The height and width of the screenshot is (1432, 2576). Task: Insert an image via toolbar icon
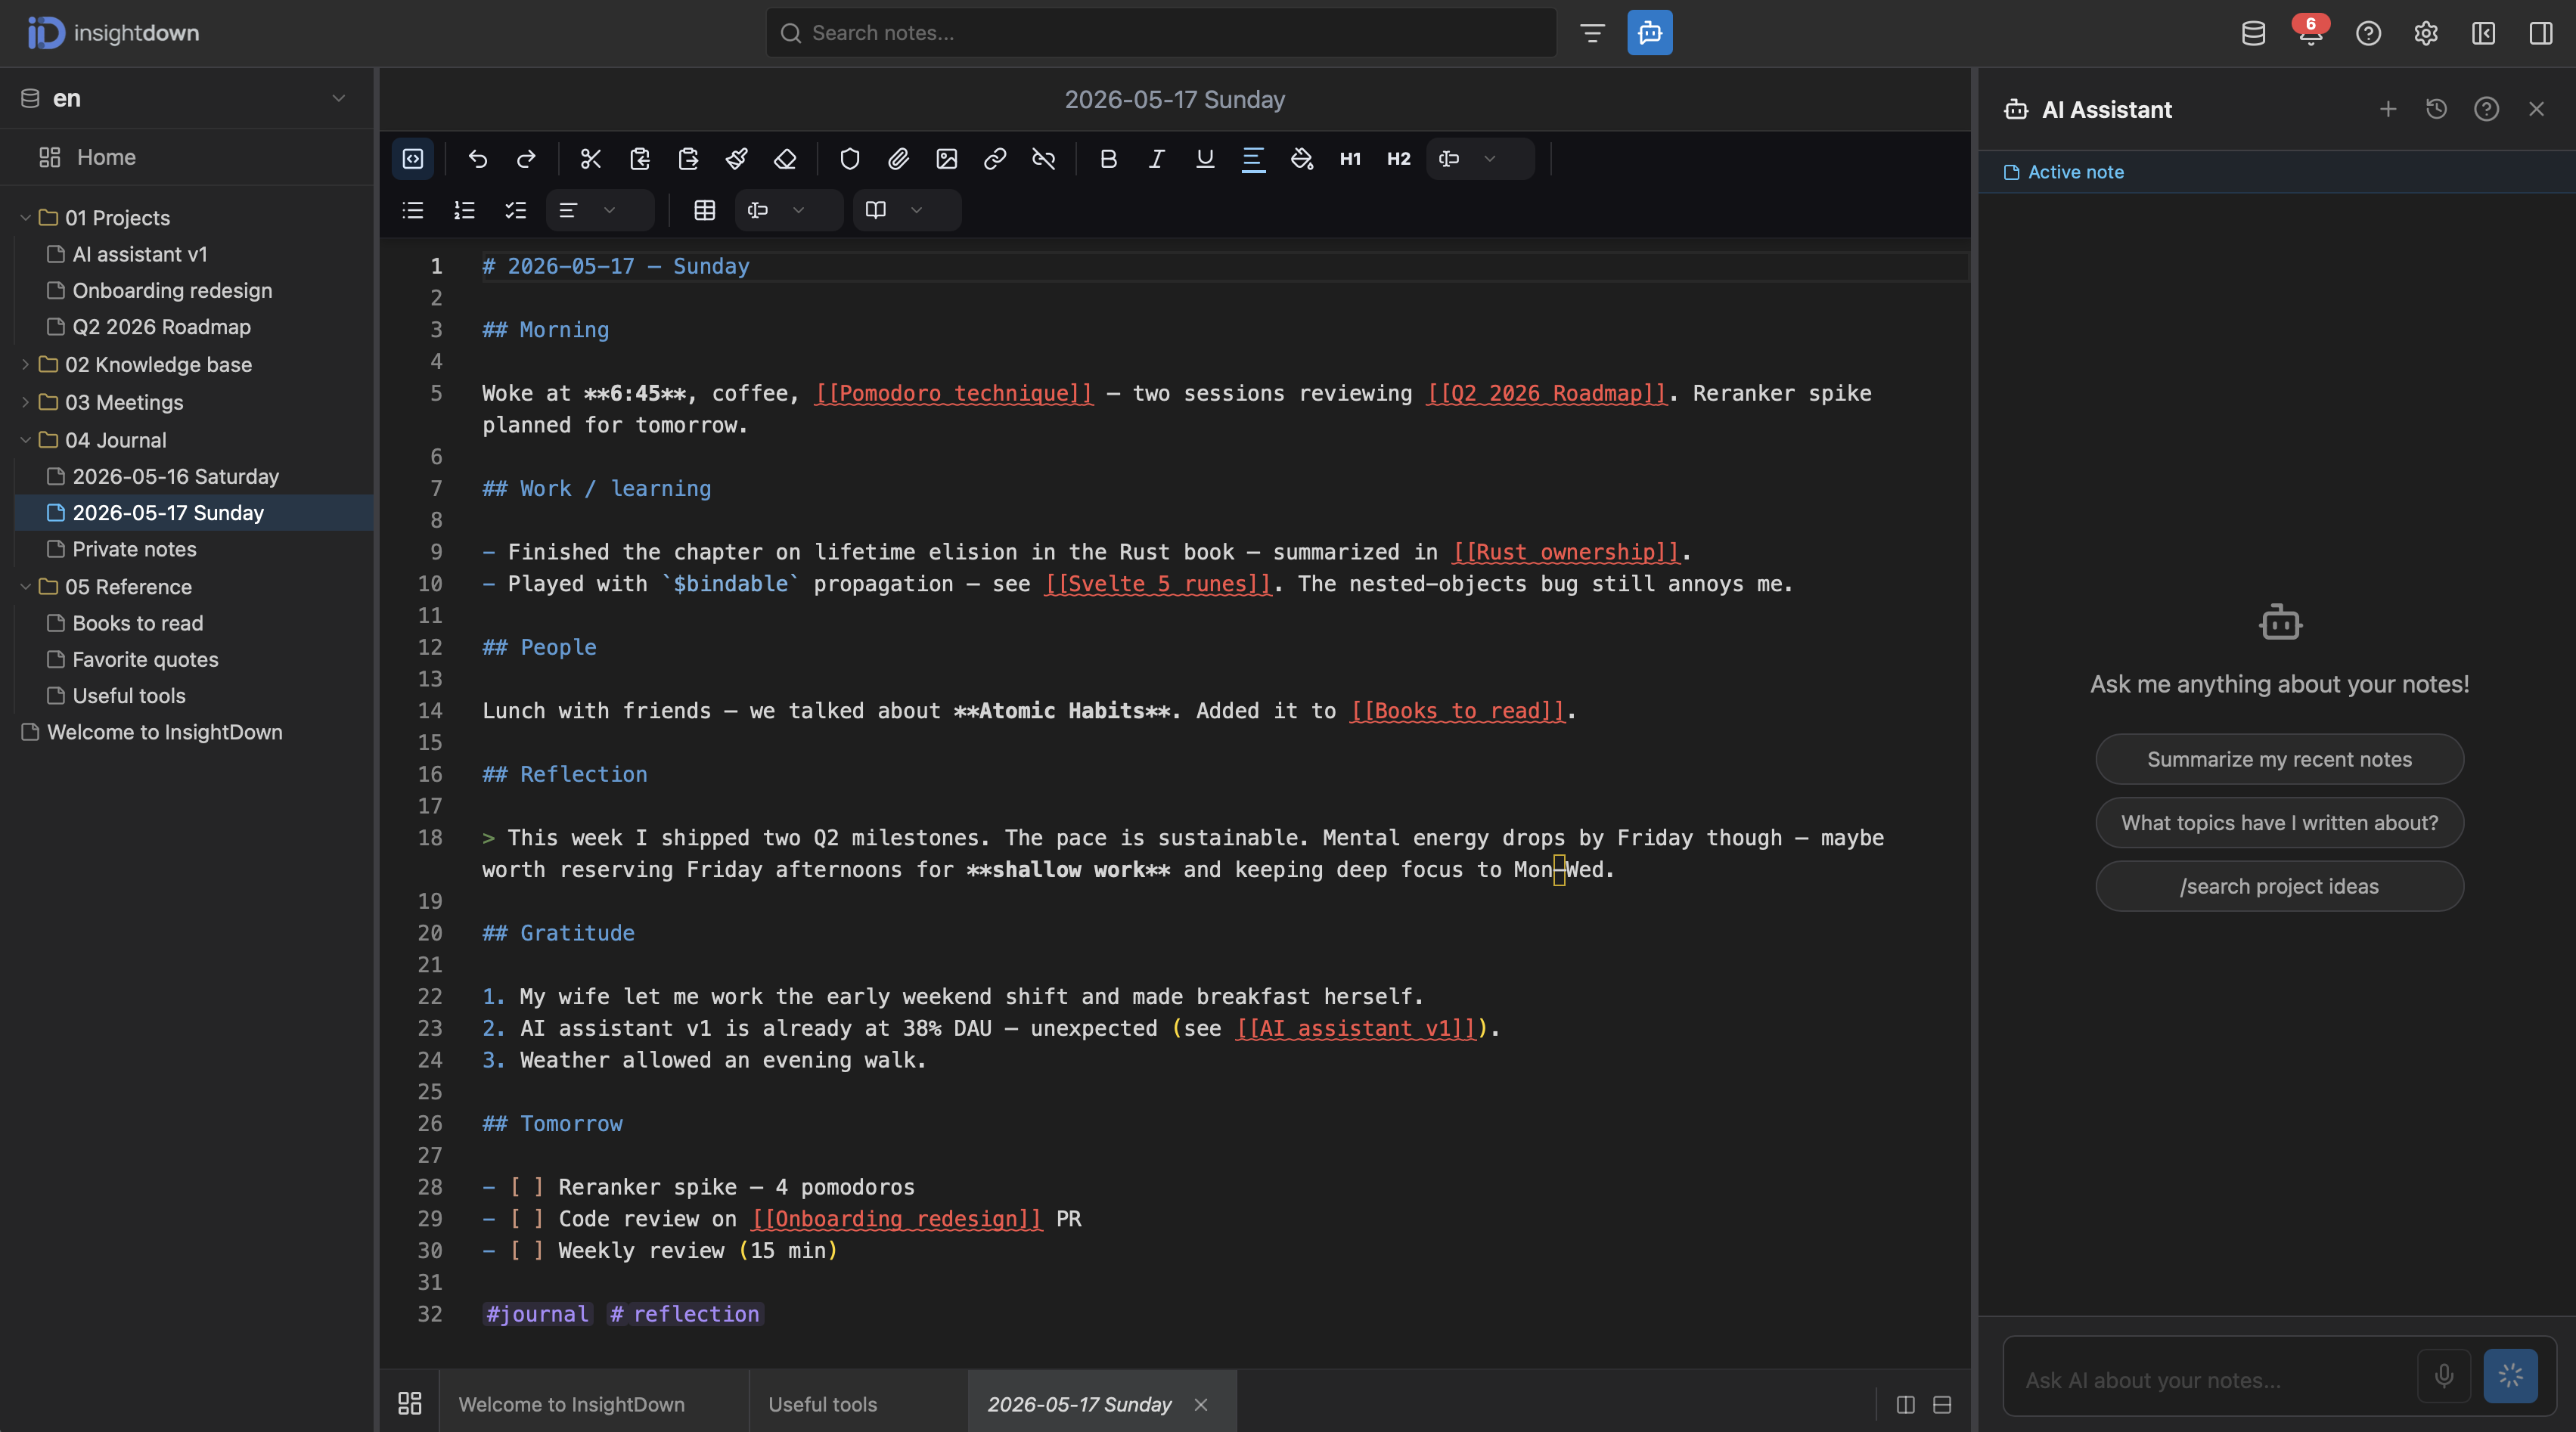[947, 159]
